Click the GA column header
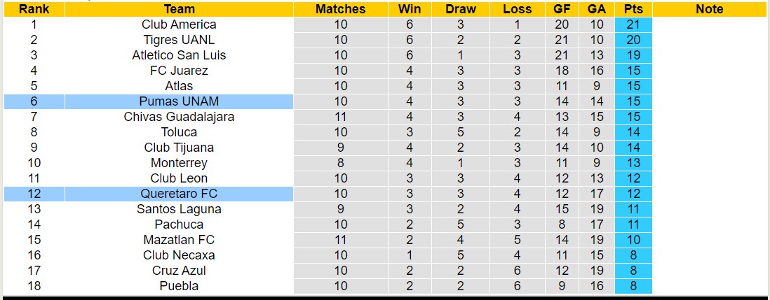Viewport: 770px width, 300px height. 597,9
